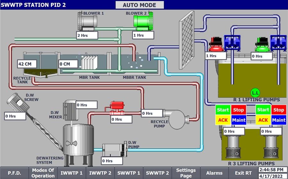Click Blower 2 '1 Hrs' runtime field
288x179 pixels.
point(143,35)
